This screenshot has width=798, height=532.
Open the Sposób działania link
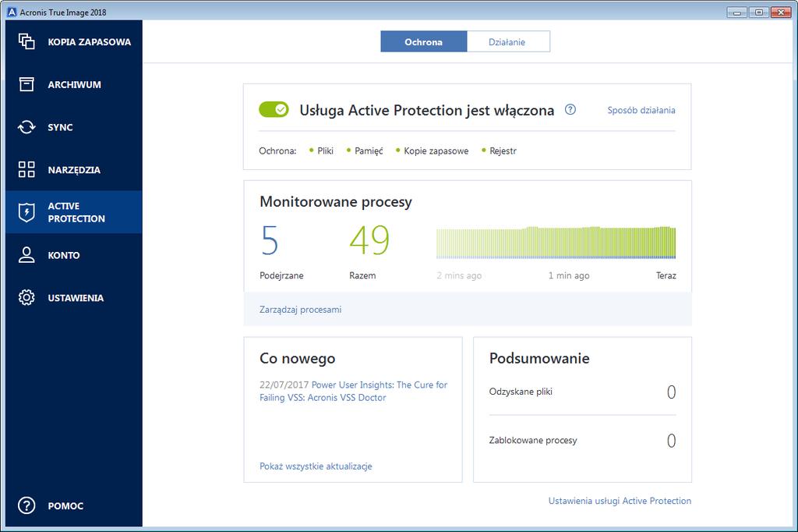(641, 110)
